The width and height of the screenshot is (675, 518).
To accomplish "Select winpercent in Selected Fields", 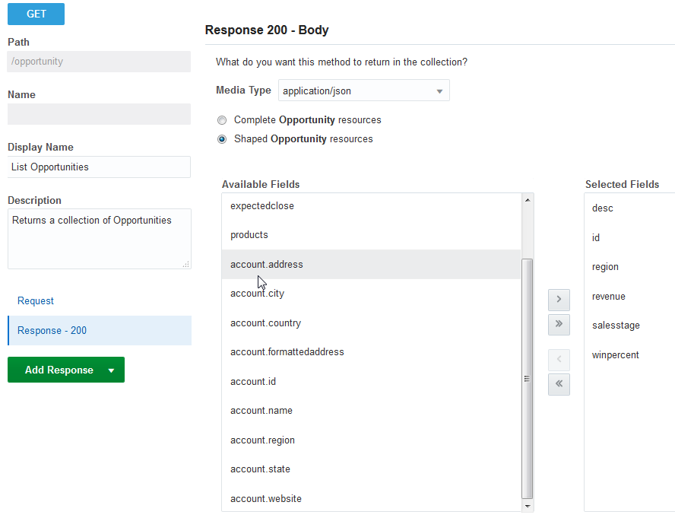I will coord(616,355).
